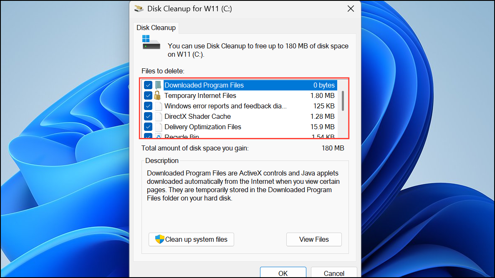
Task: Open the Temporary Internet Files with View Files
Action: [x=313, y=239]
